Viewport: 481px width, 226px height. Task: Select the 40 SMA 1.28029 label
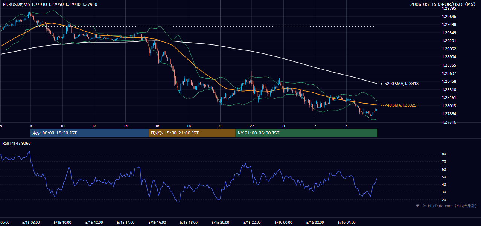398,105
